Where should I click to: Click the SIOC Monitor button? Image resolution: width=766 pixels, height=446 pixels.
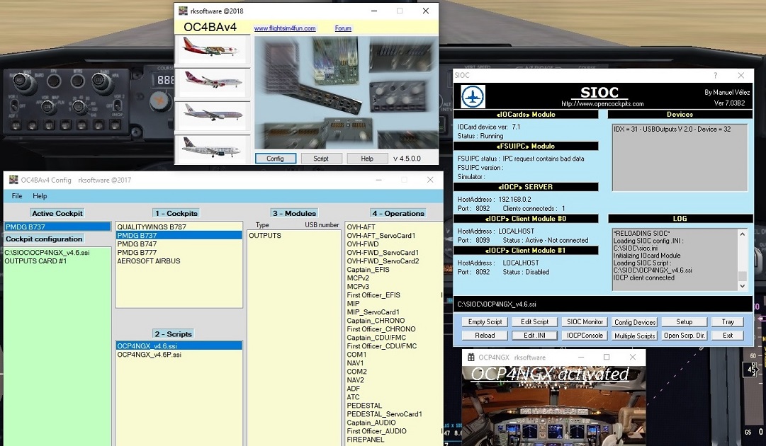click(585, 322)
